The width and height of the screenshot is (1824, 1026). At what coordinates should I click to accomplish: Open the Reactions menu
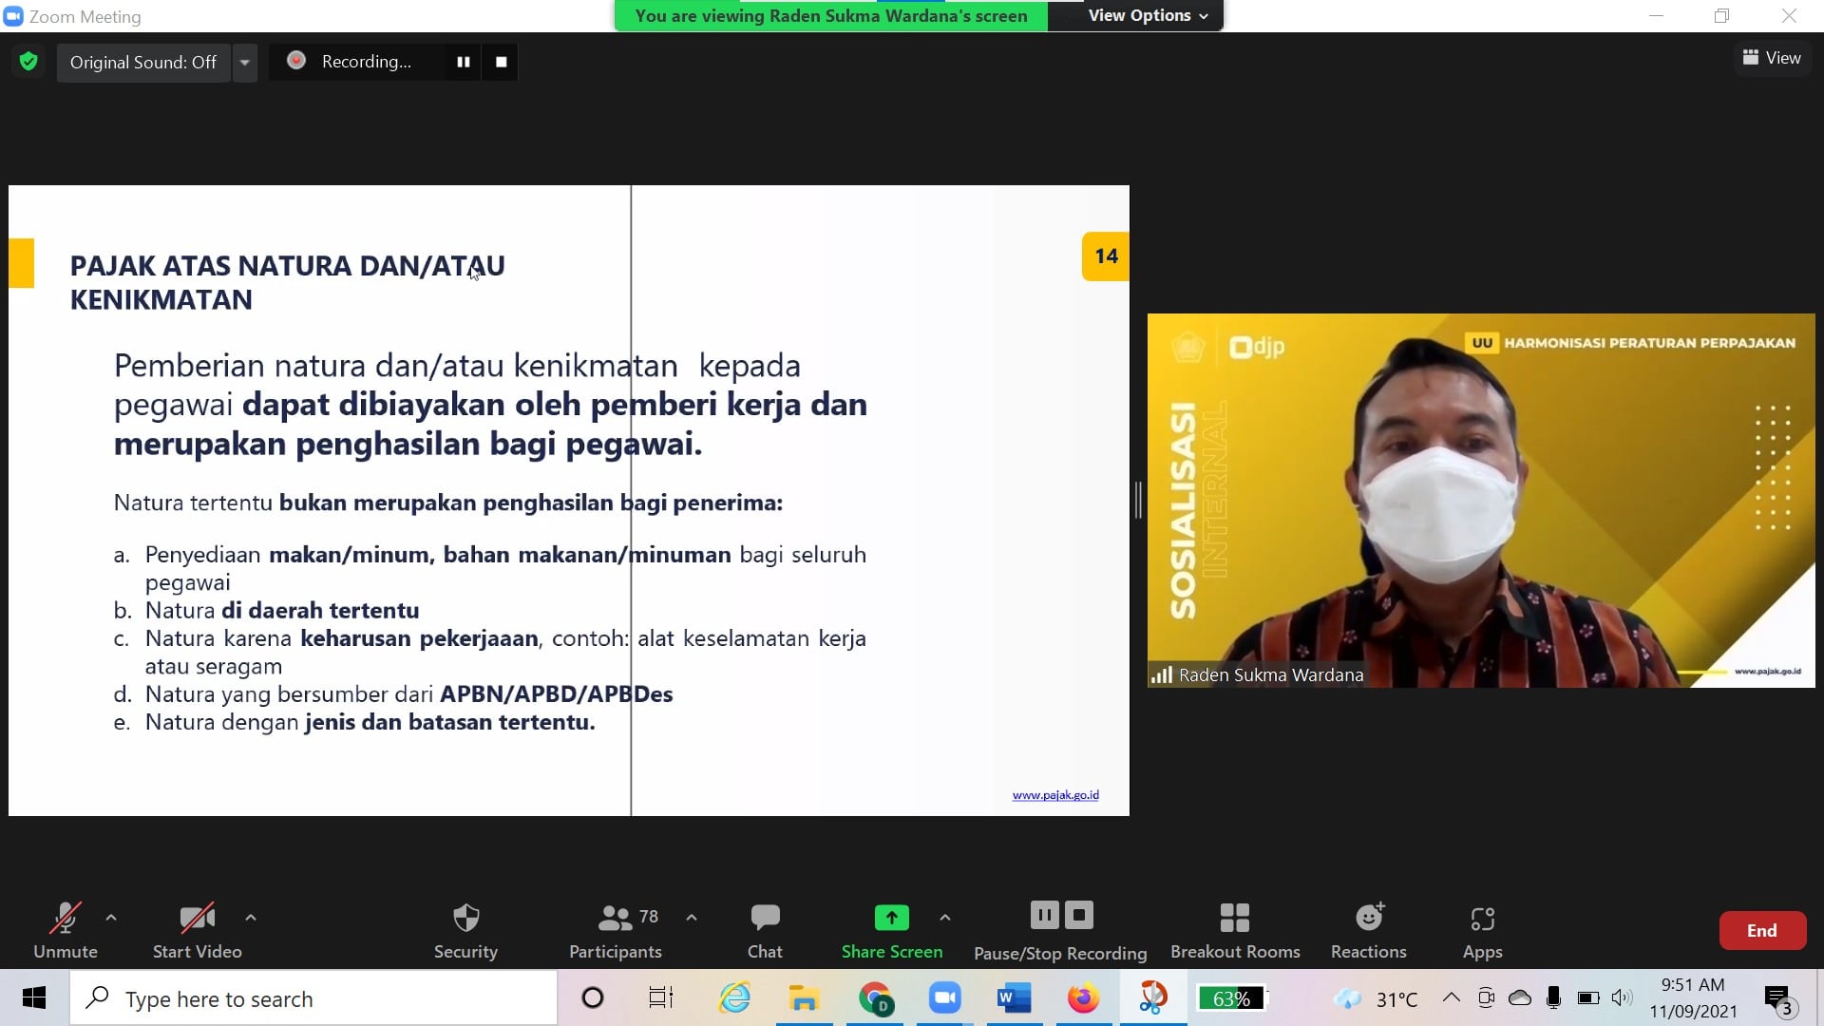point(1368,930)
